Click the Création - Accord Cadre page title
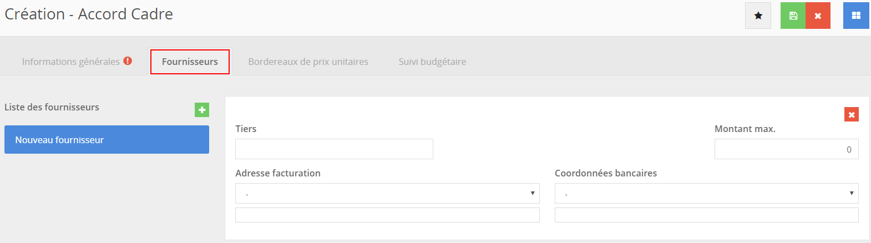This screenshot has height=243, width=871. [89, 14]
